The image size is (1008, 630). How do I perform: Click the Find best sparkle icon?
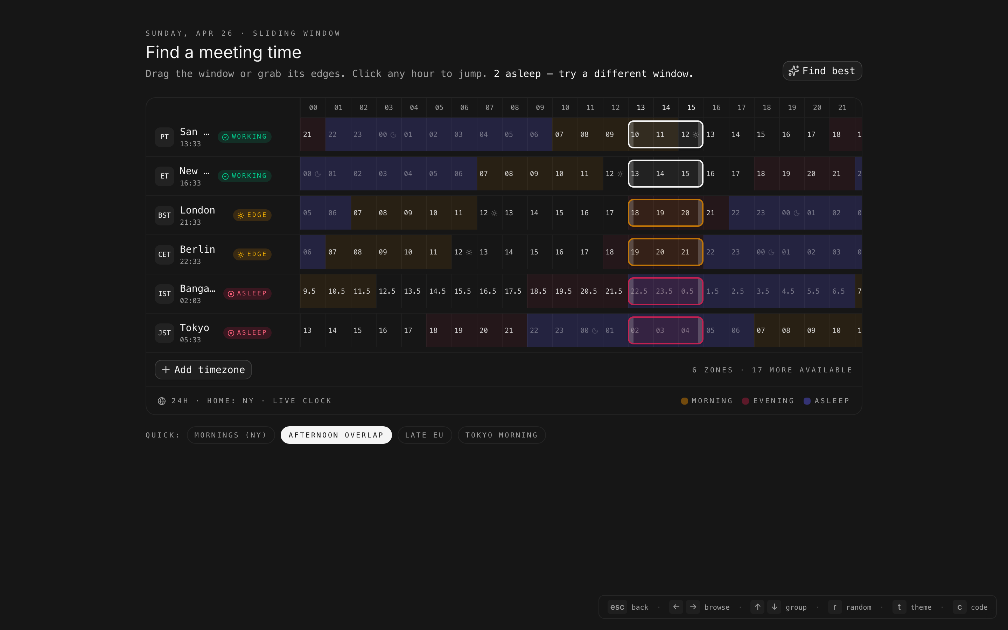(793, 71)
